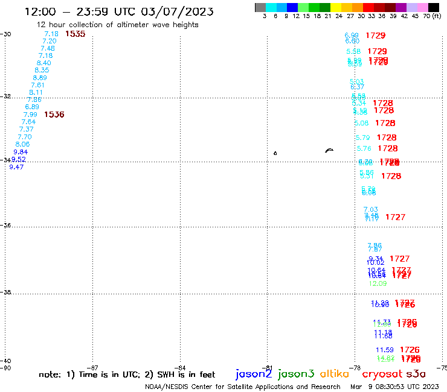The width and height of the screenshot is (447, 392).
Task: Click the "cryosat" satellite legend label
Action: click(382, 375)
